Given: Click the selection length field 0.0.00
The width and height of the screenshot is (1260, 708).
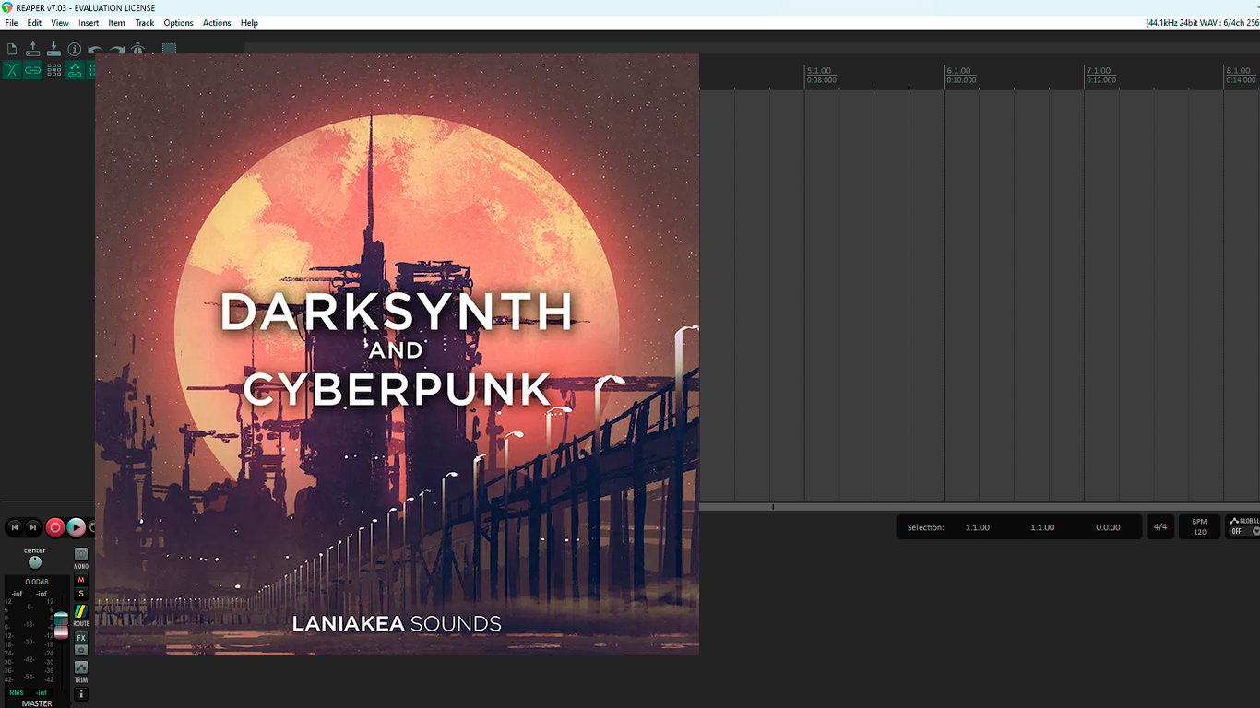Looking at the screenshot, I should [x=1108, y=527].
